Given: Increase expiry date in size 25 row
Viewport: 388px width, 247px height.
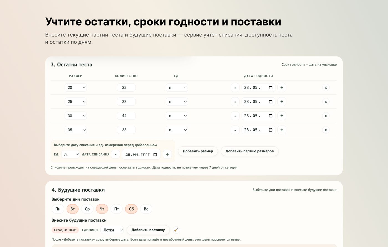Looking at the screenshot, I should (x=282, y=102).
